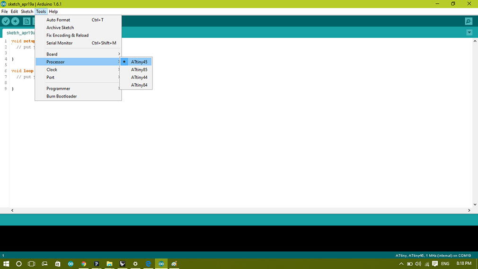Click board status text ATtiny on COM19
478x269 pixels.
433,256
